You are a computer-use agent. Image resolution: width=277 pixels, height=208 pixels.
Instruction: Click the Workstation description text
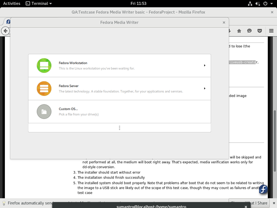97,69
